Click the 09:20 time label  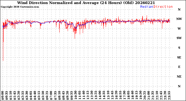click(x=67, y=95)
